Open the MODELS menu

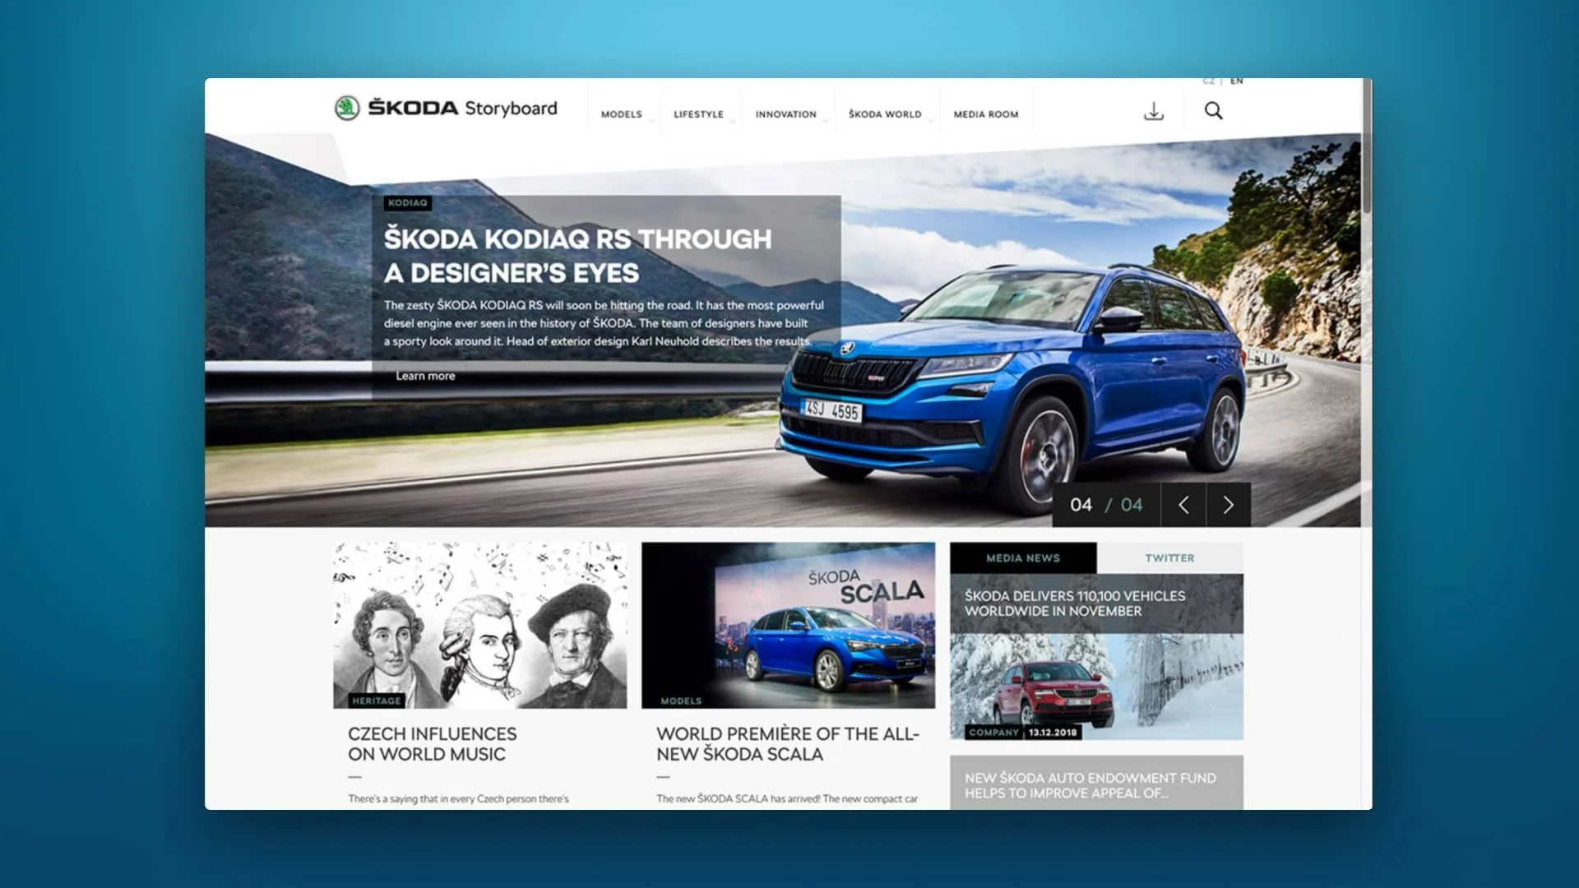coord(622,114)
